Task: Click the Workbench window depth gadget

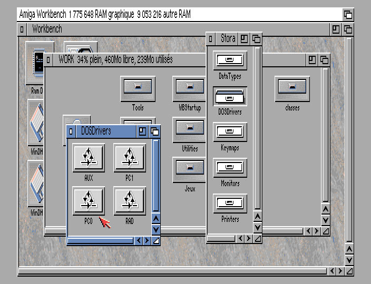Action: click(348, 29)
